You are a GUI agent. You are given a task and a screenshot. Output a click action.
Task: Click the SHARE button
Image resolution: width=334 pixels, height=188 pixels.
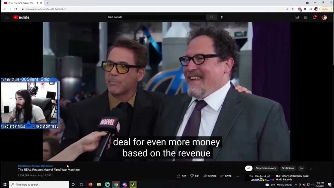[x=210, y=176]
